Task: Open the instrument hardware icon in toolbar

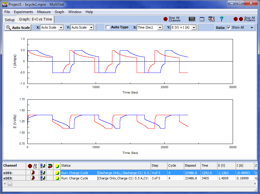Action: click(x=192, y=19)
